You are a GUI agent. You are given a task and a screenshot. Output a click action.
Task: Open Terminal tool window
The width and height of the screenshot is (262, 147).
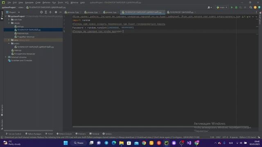click(94, 134)
